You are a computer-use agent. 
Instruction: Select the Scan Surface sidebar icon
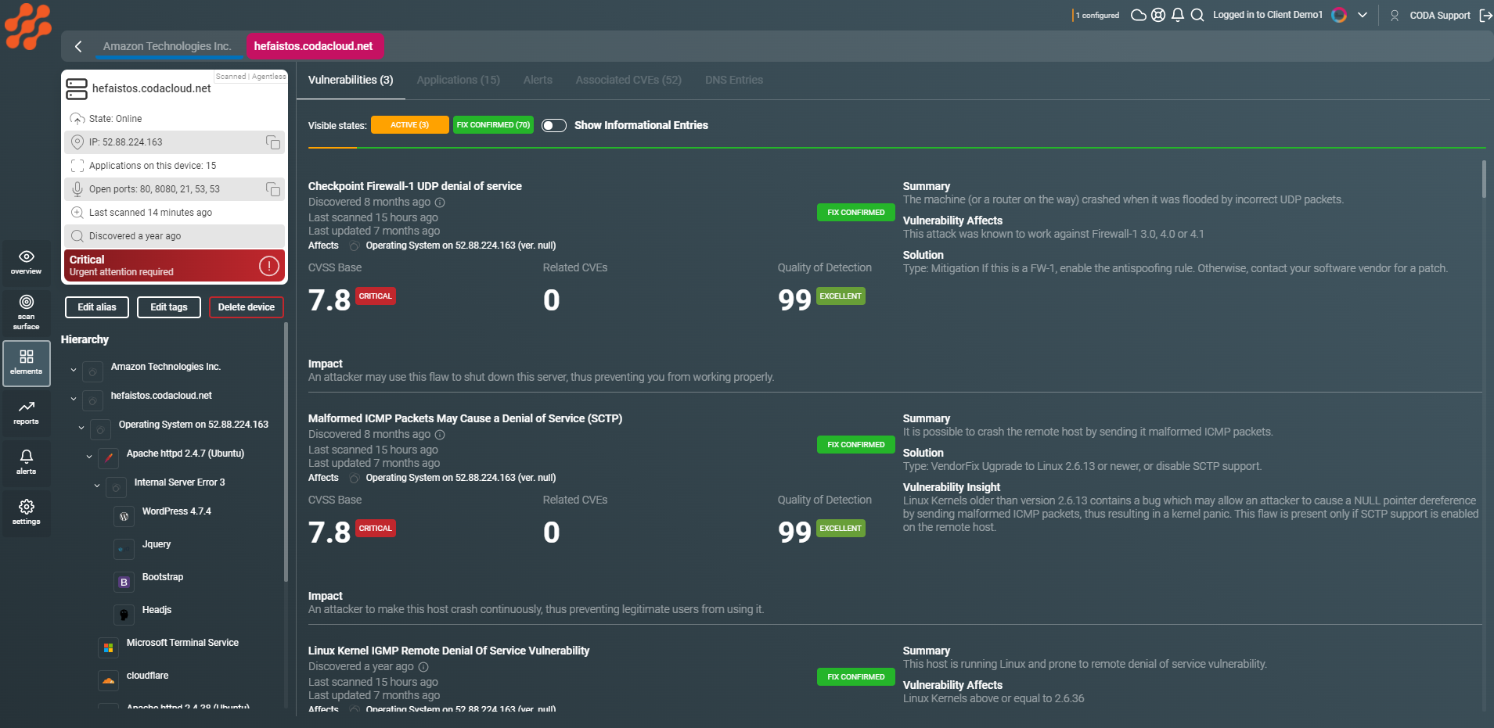26,313
